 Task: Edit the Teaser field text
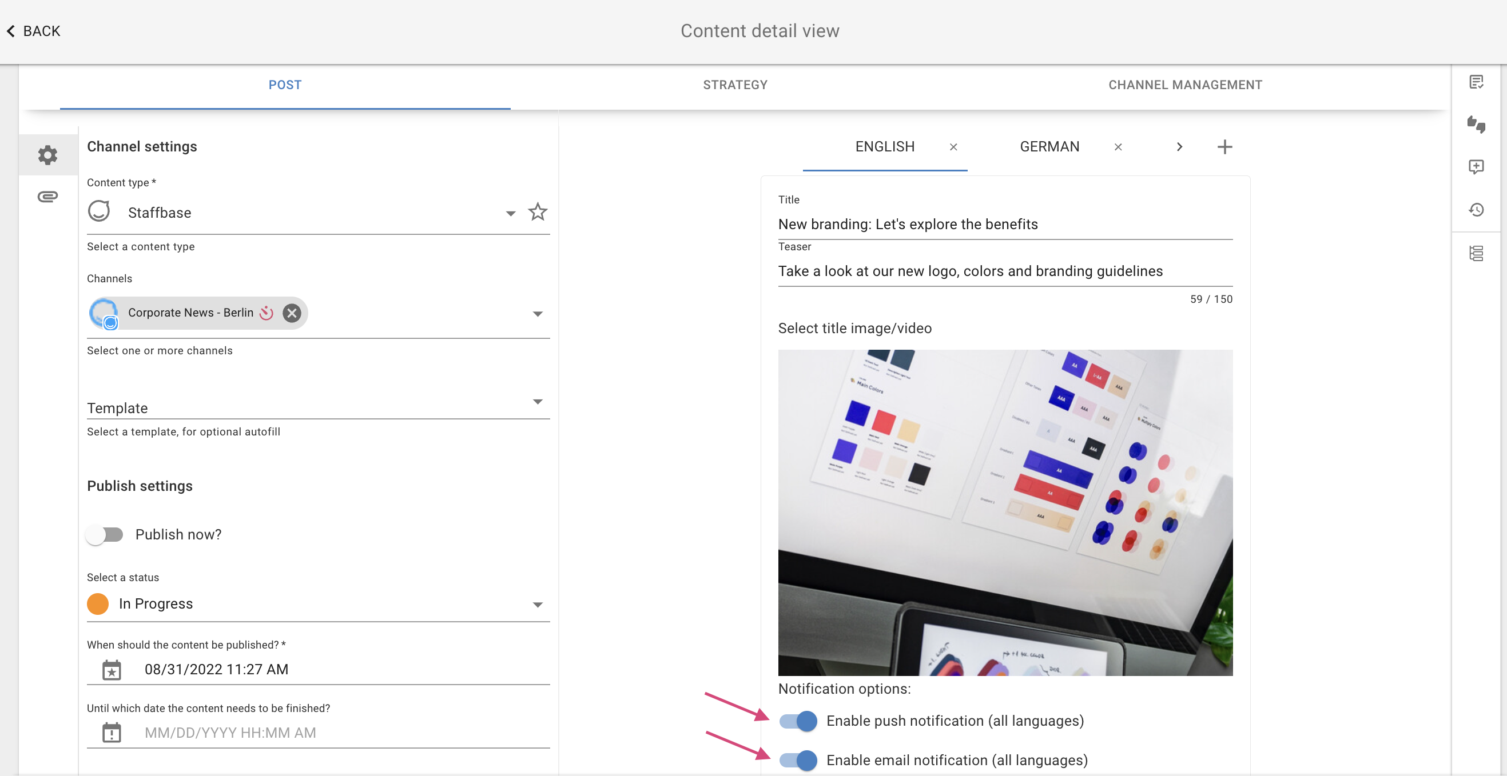(1005, 271)
